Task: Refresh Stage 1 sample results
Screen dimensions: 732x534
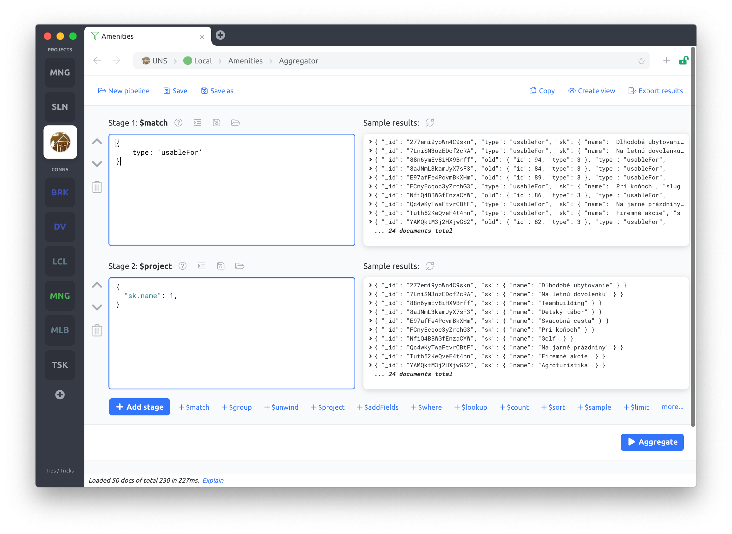Action: (x=429, y=123)
